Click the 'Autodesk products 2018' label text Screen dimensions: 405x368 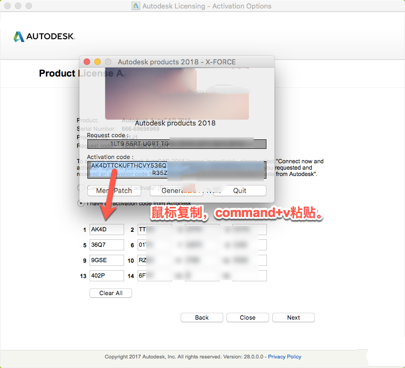(175, 123)
